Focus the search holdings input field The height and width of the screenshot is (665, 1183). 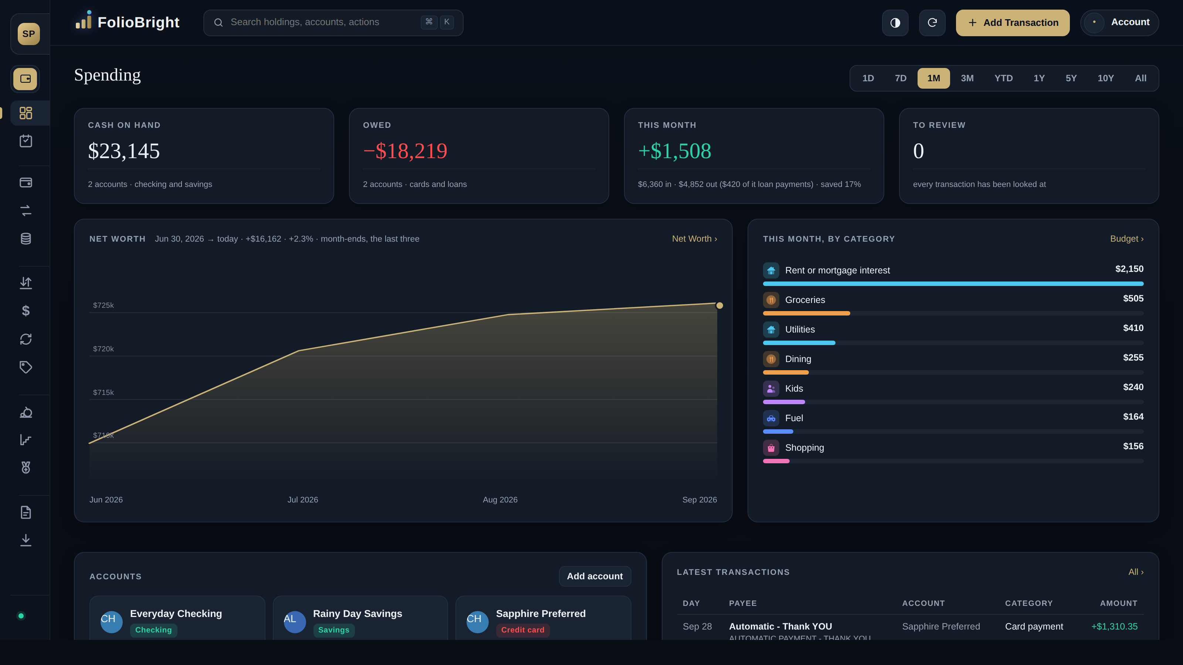click(x=333, y=23)
